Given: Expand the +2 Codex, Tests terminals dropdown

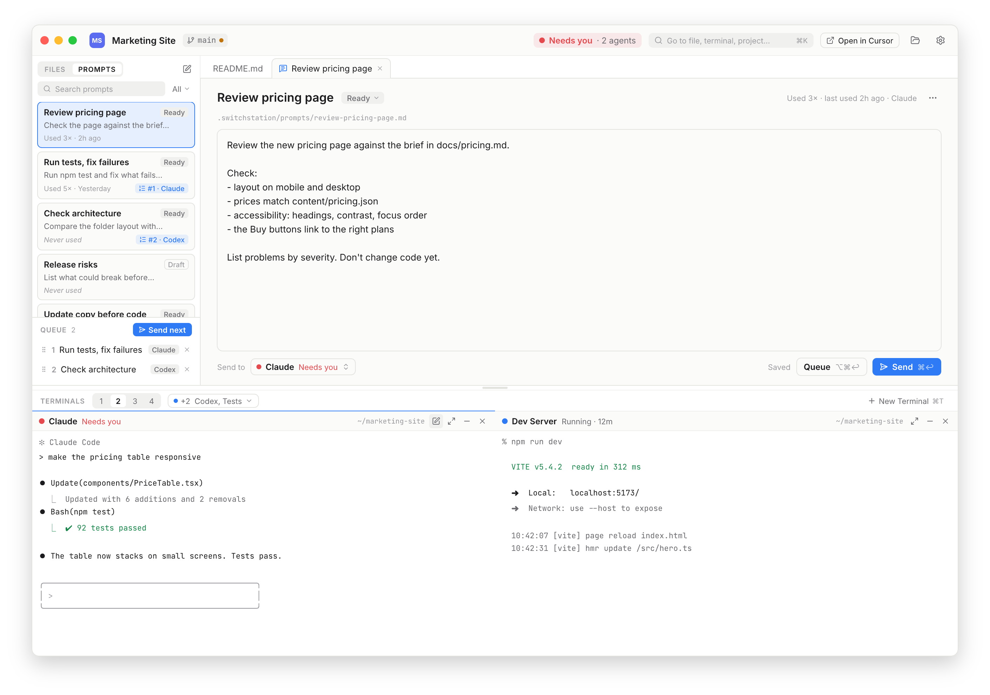Looking at the screenshot, I should [x=213, y=401].
